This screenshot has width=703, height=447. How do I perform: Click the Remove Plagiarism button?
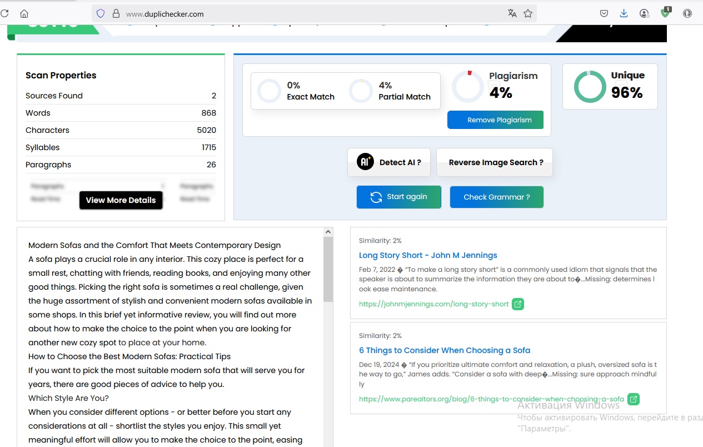click(x=495, y=120)
